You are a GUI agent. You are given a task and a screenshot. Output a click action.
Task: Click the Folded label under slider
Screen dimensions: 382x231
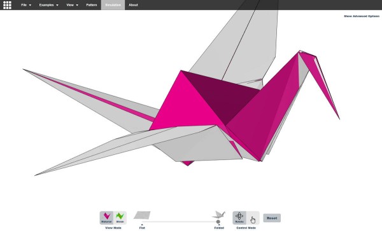(219, 228)
